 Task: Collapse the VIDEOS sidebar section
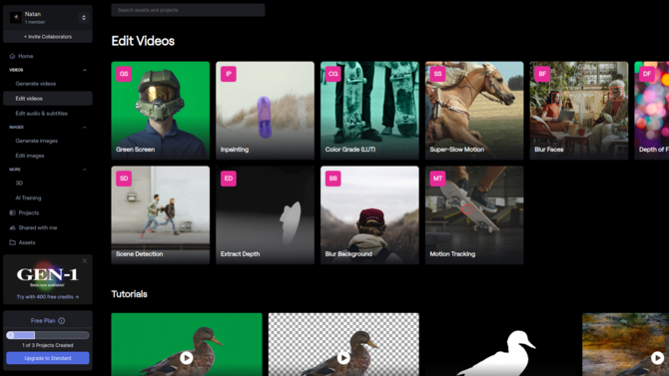85,70
